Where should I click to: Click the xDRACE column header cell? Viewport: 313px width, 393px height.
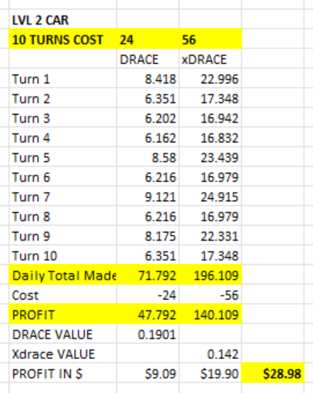210,59
